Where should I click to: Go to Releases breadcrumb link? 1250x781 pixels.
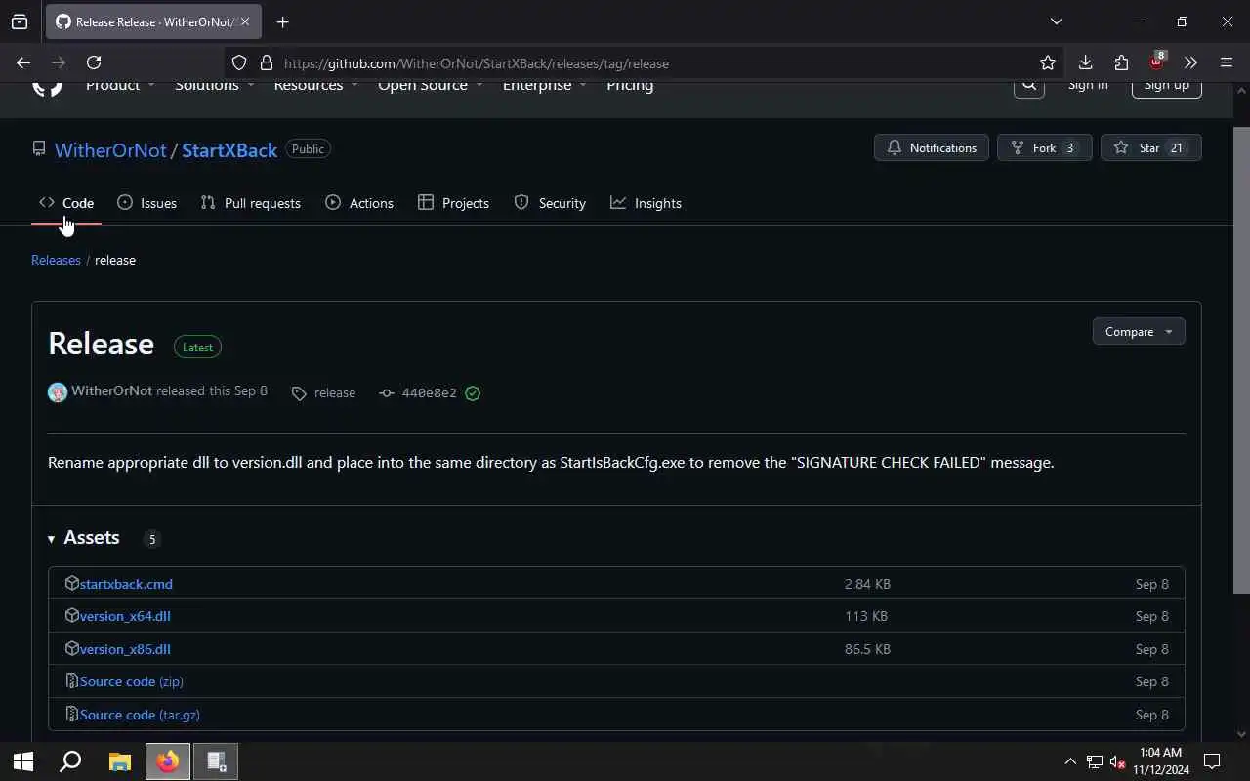point(56,260)
